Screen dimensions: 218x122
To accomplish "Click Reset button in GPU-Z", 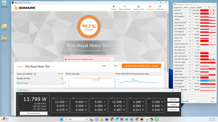I will point(213,98).
